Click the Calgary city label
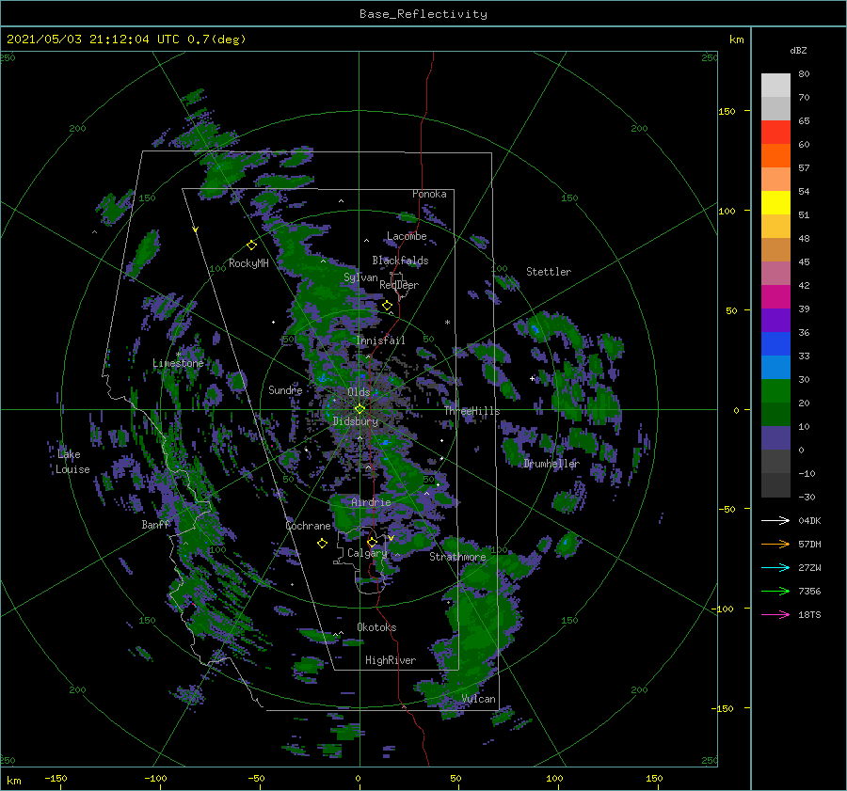 coord(367,553)
